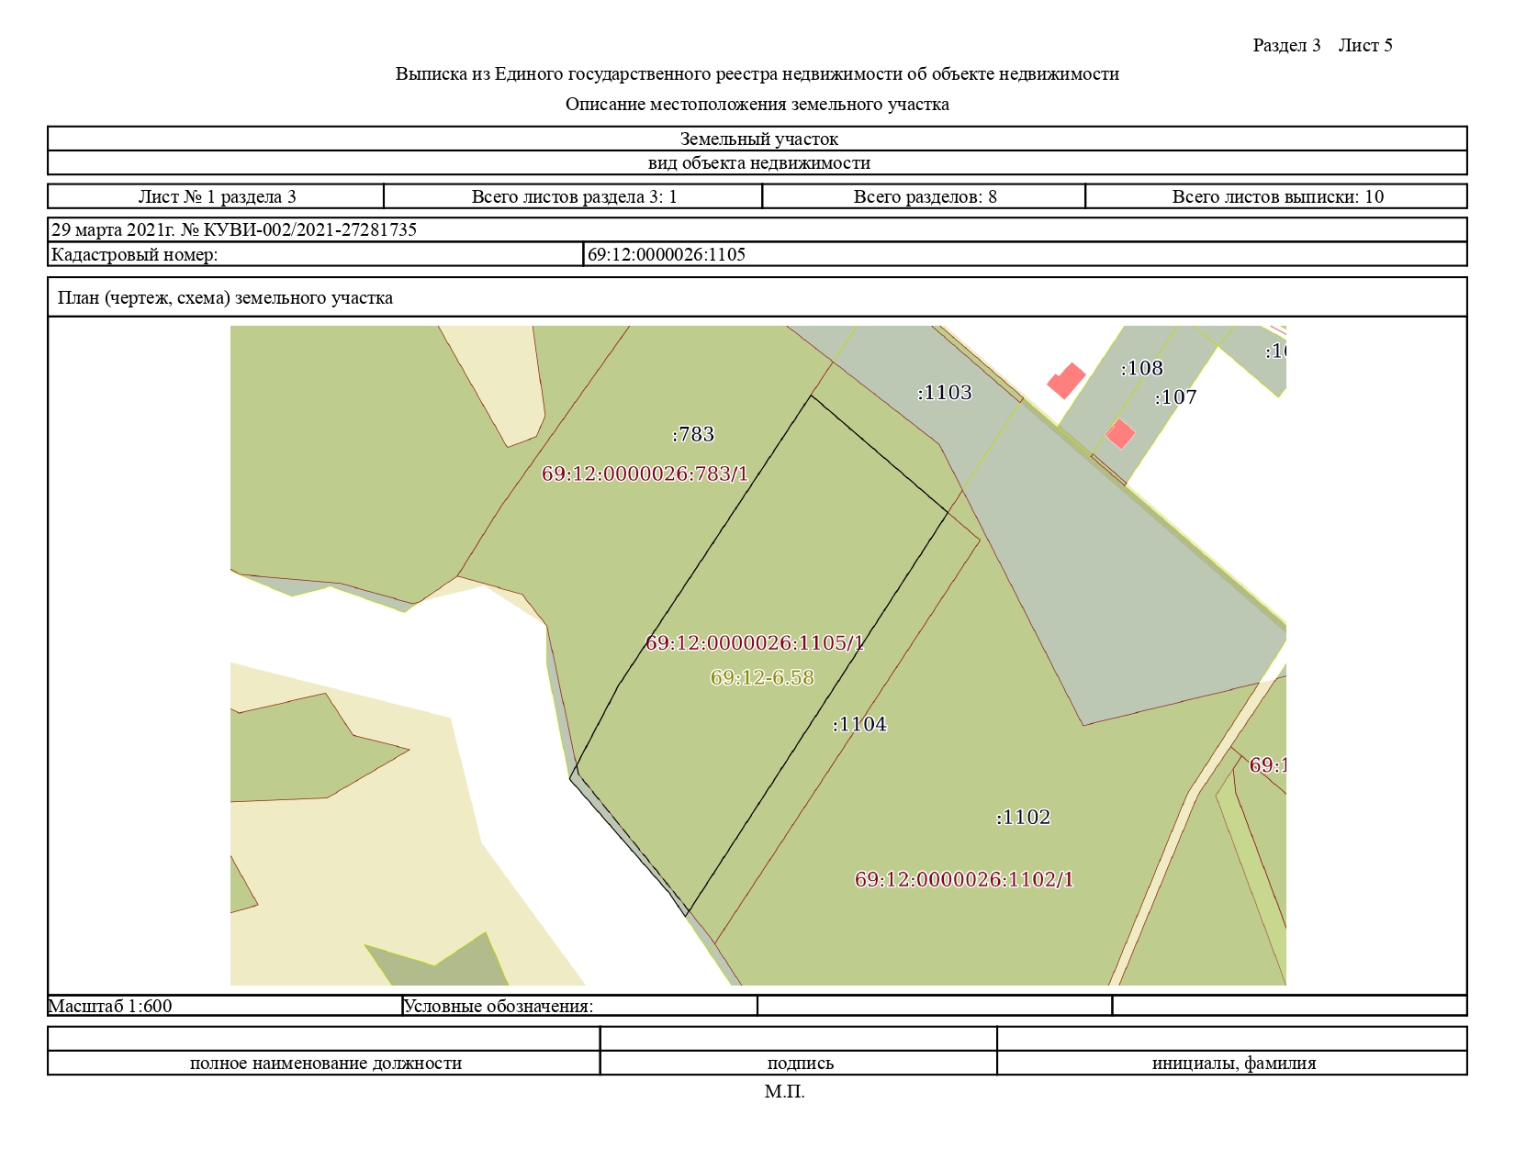Image resolution: width=1515 pixels, height=1170 pixels.
Task: Click the cadastral number value 69:12:0000026:1105
Action: pyautogui.click(x=667, y=254)
